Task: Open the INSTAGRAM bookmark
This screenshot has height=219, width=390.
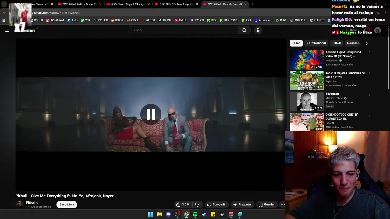Action: [x=55, y=20]
